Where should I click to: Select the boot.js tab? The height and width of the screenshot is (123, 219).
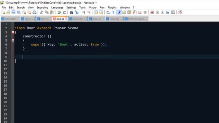point(60,19)
